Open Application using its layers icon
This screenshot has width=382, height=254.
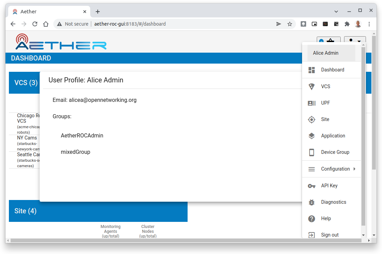tap(312, 136)
